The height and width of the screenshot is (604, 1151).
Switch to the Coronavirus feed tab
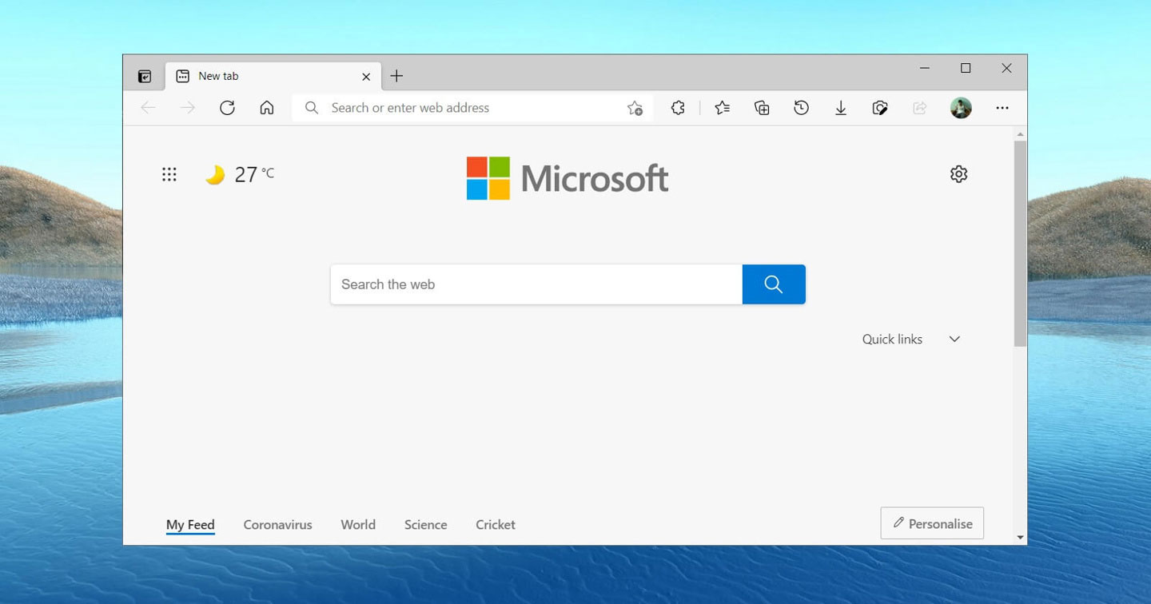(277, 525)
